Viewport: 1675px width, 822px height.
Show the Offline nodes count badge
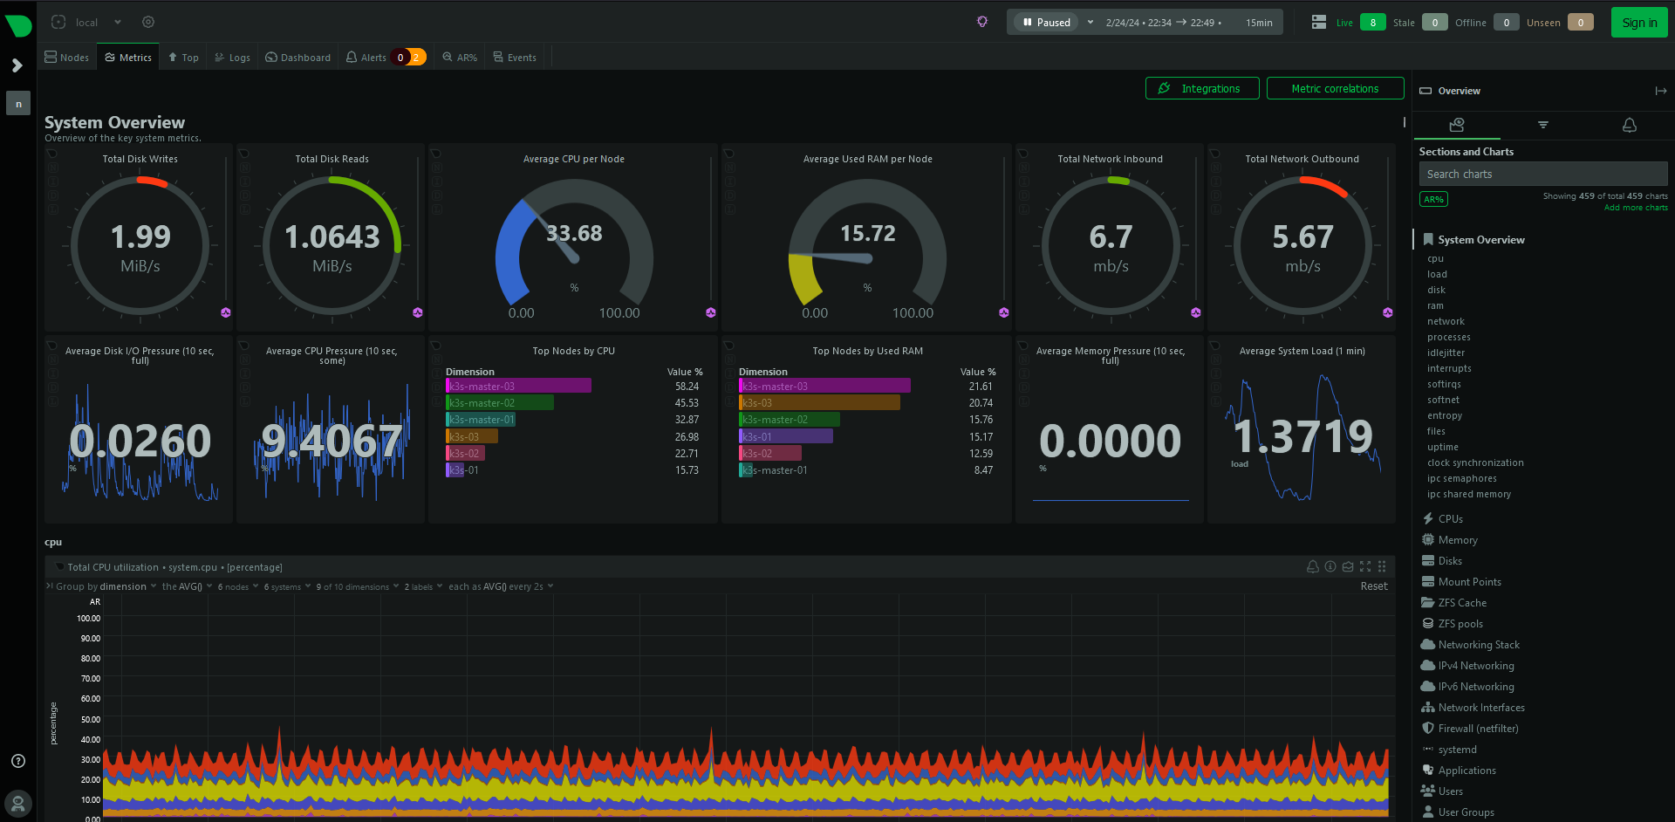click(1507, 23)
